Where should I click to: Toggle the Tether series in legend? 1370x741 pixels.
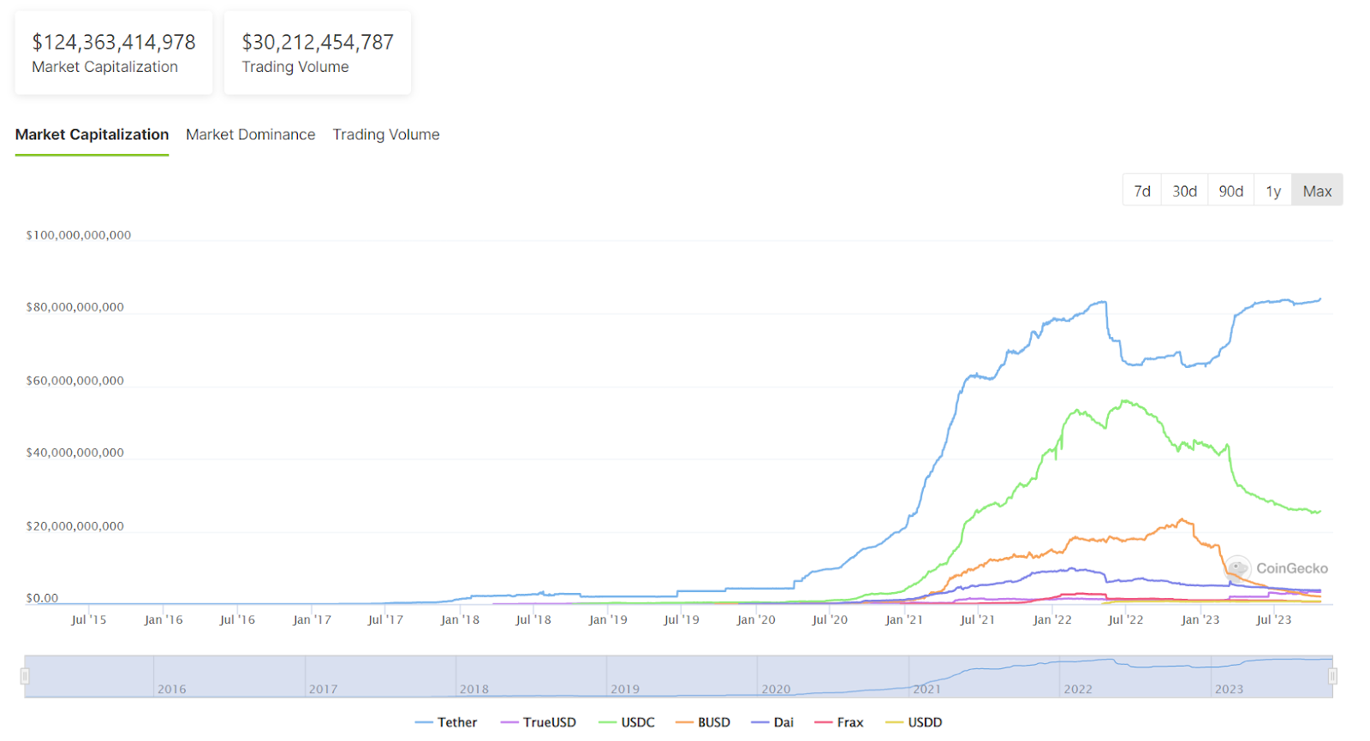click(x=446, y=722)
